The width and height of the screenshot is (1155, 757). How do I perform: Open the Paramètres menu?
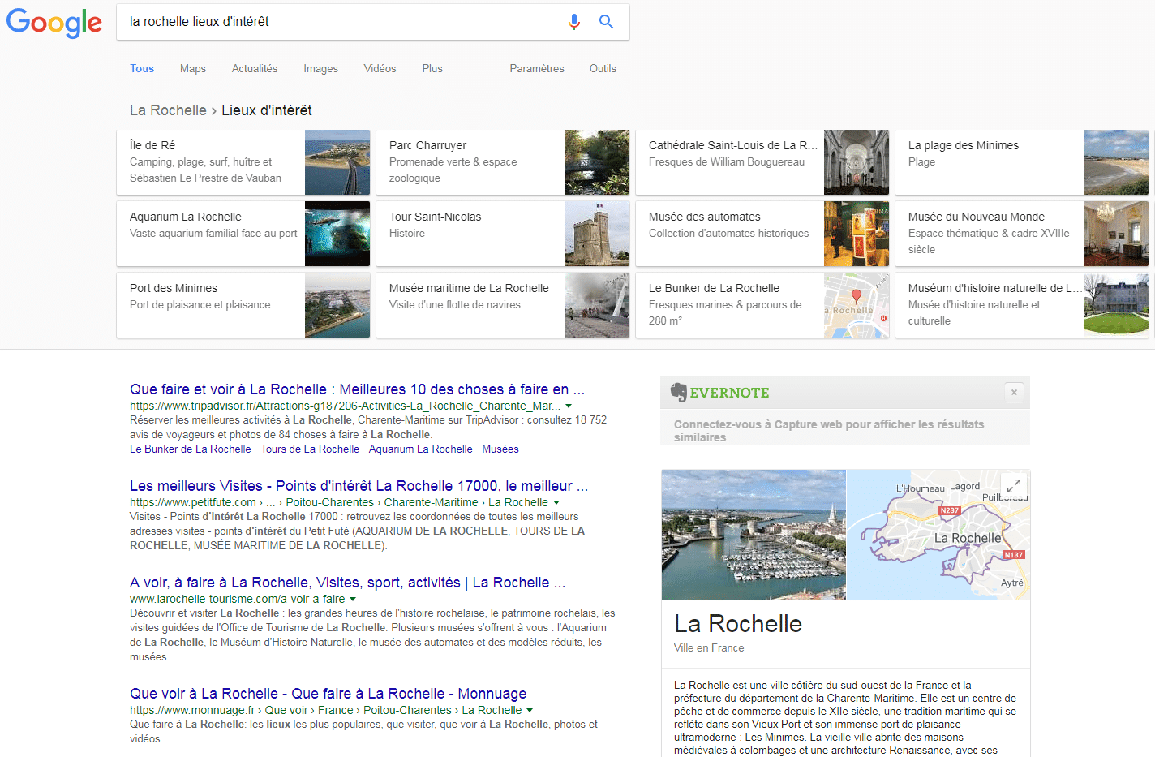pyautogui.click(x=537, y=69)
